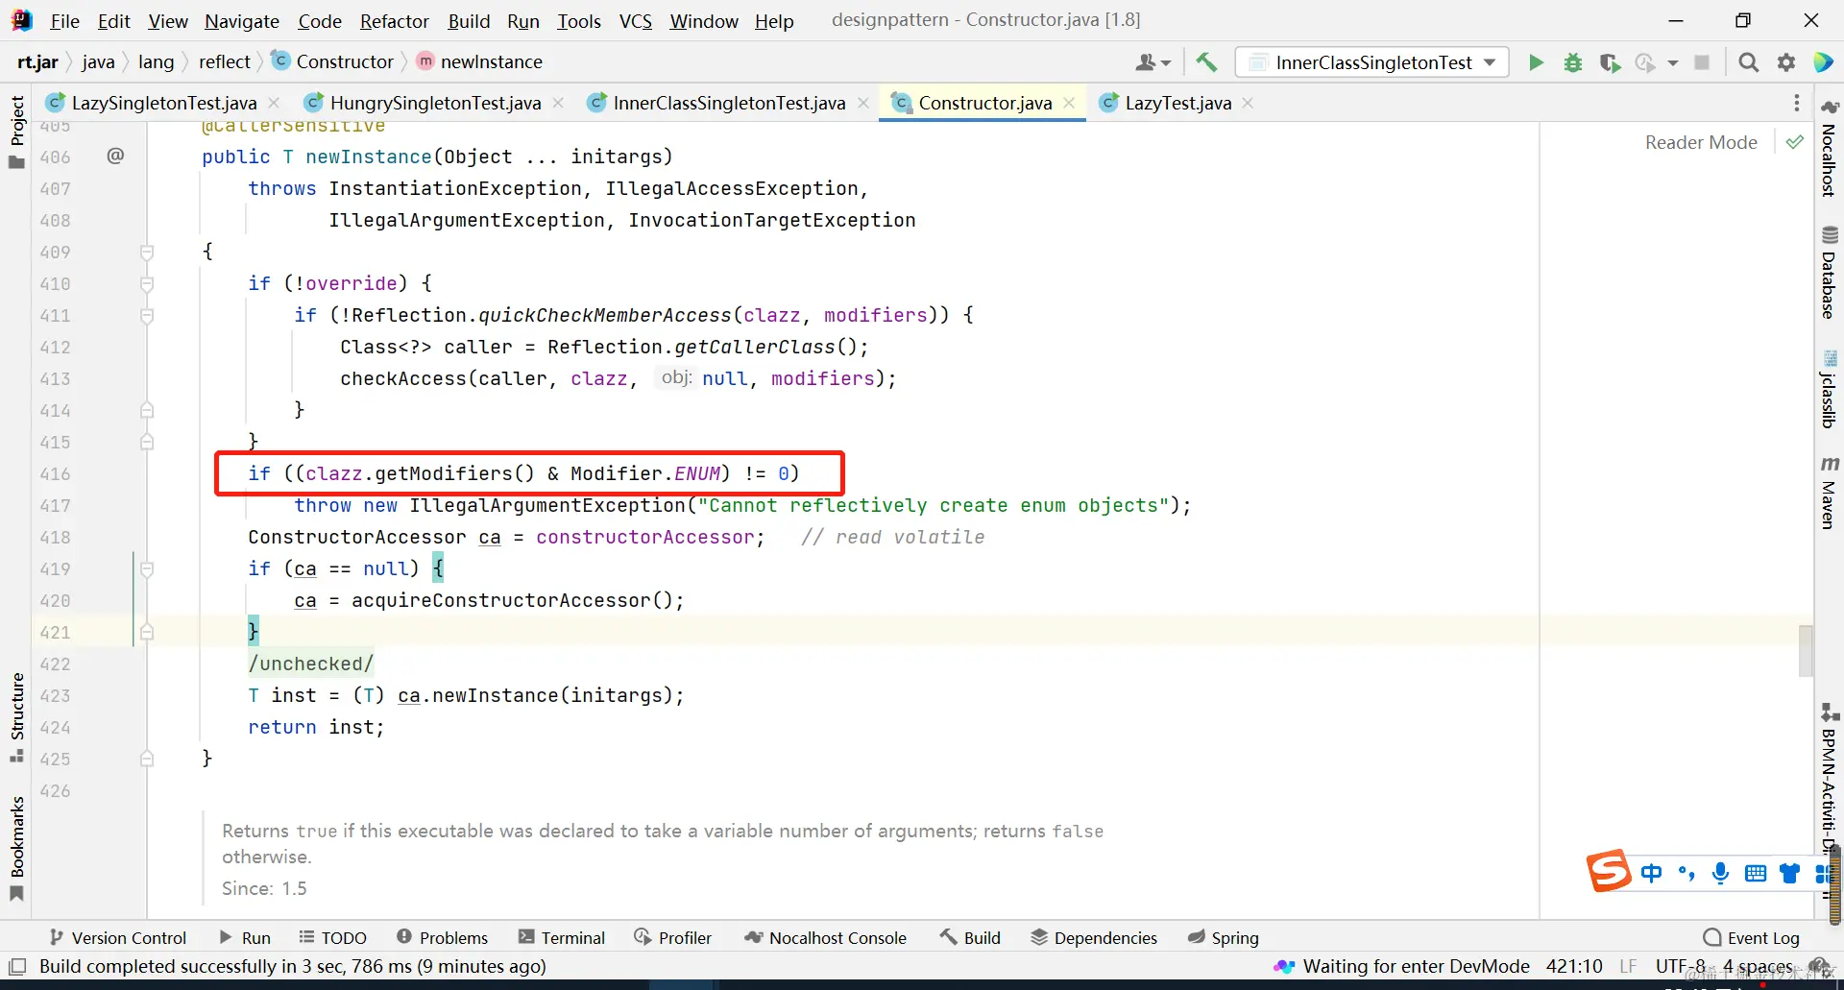This screenshot has height=990, width=1844.
Task: Open the jclasslib side panel
Action: [x=1830, y=390]
